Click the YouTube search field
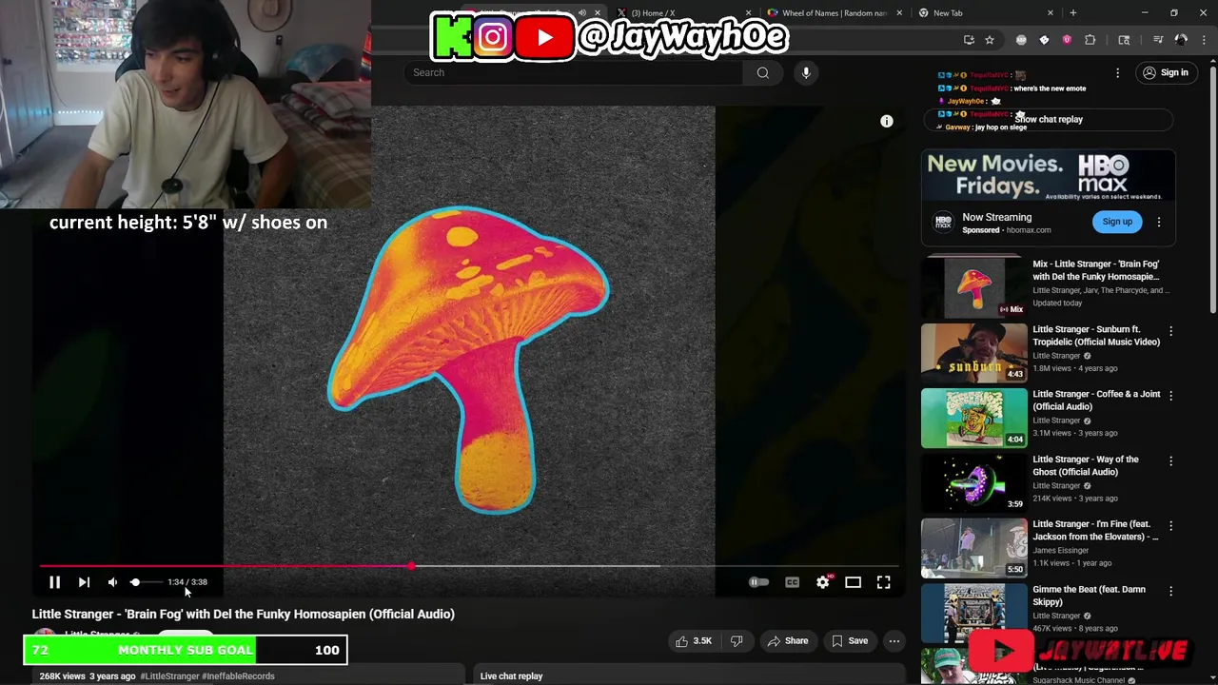1218x685 pixels. tap(573, 72)
